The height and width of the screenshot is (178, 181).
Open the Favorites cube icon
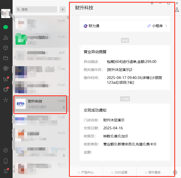tap(6, 48)
